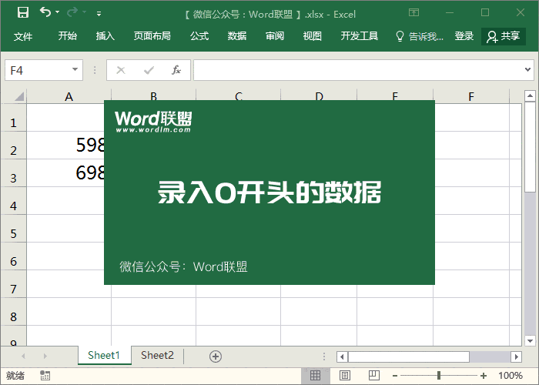Viewport: 539px width, 385px height.
Task: Switch to the 公式 ribbon tab
Action: (199, 35)
